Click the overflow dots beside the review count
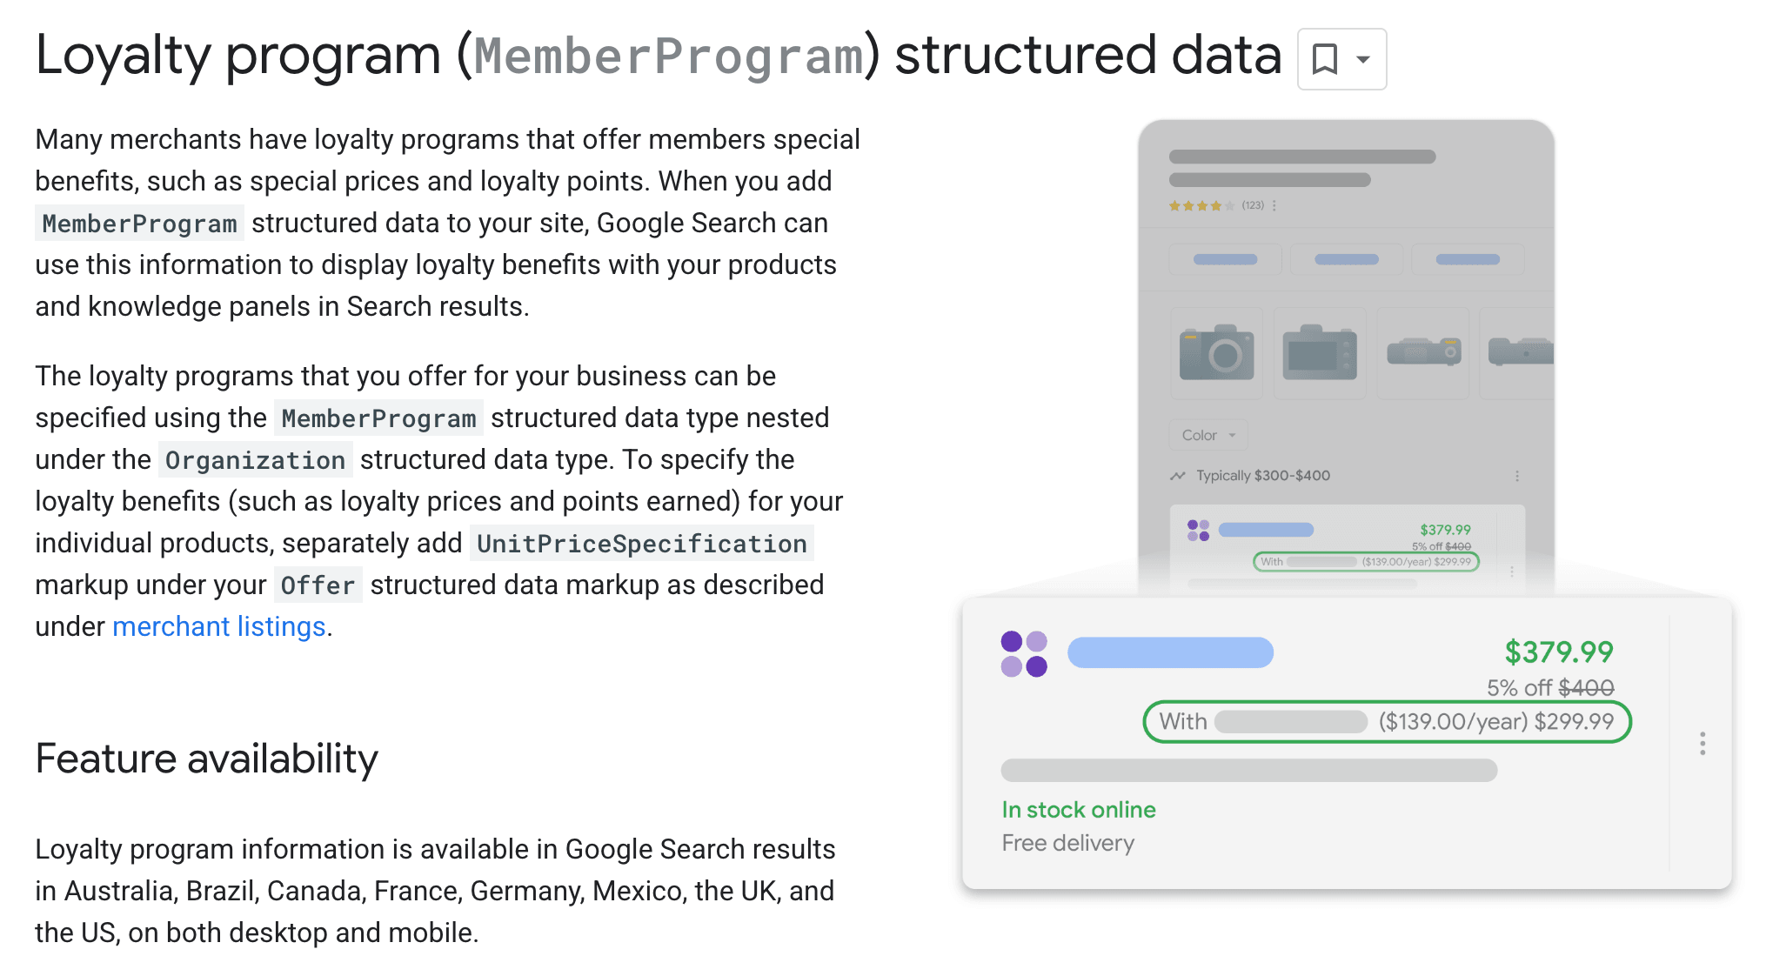 (x=1274, y=205)
